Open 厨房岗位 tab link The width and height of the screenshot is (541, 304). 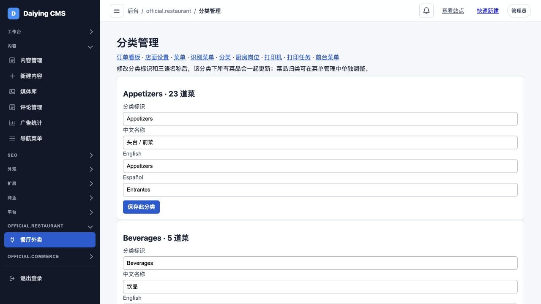tap(248, 57)
